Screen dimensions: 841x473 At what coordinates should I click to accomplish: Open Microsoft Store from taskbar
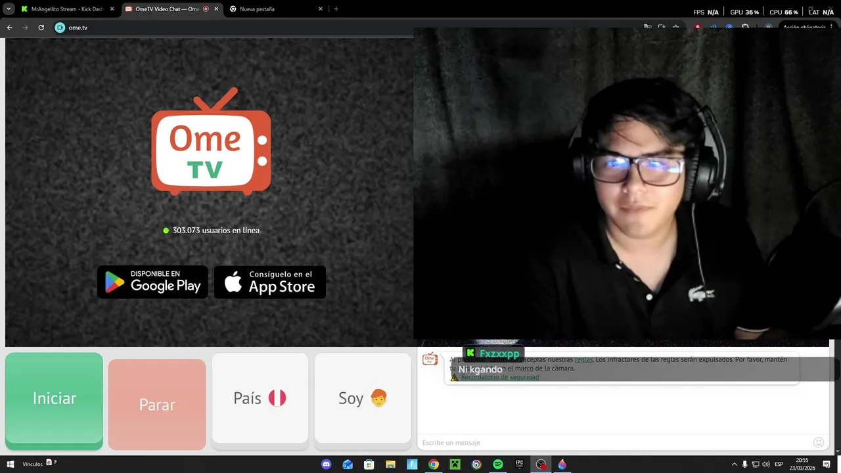point(369,464)
